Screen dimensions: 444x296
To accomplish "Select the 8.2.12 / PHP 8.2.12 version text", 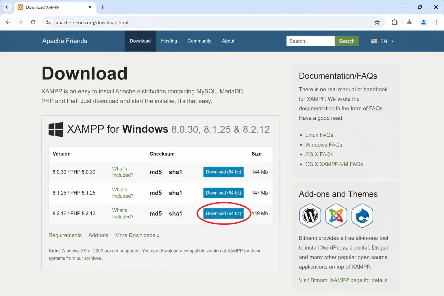I will click(x=74, y=213).
